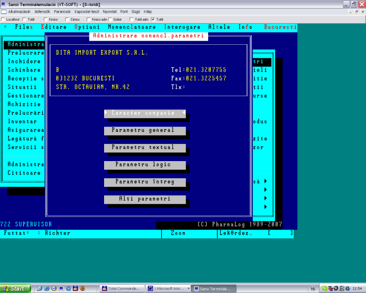Click the Kilép menu item

pos(148,12)
